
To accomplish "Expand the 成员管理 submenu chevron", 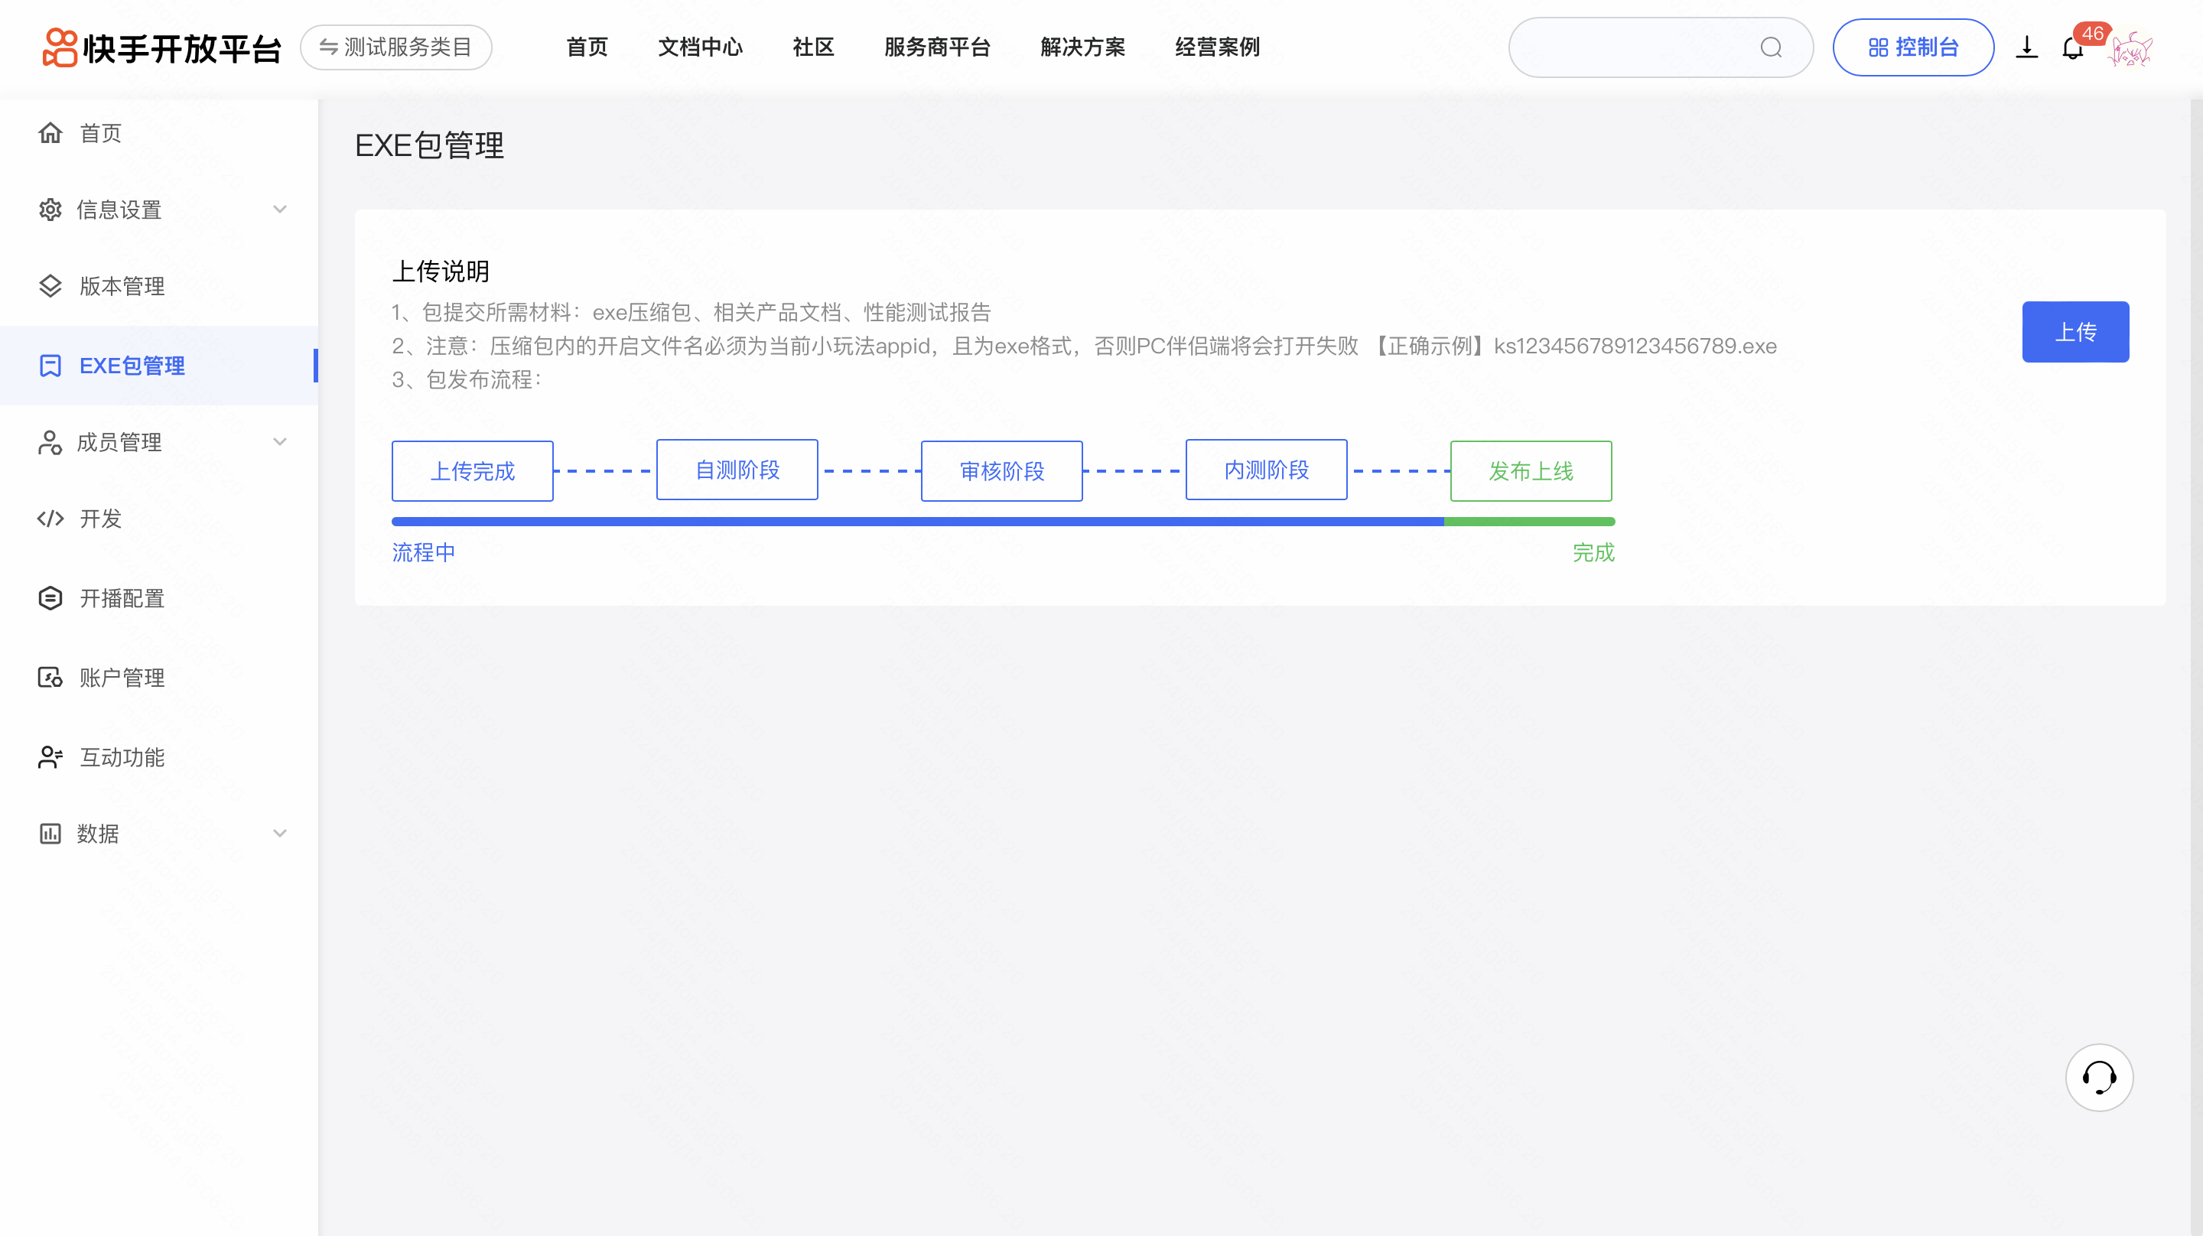I will (280, 442).
